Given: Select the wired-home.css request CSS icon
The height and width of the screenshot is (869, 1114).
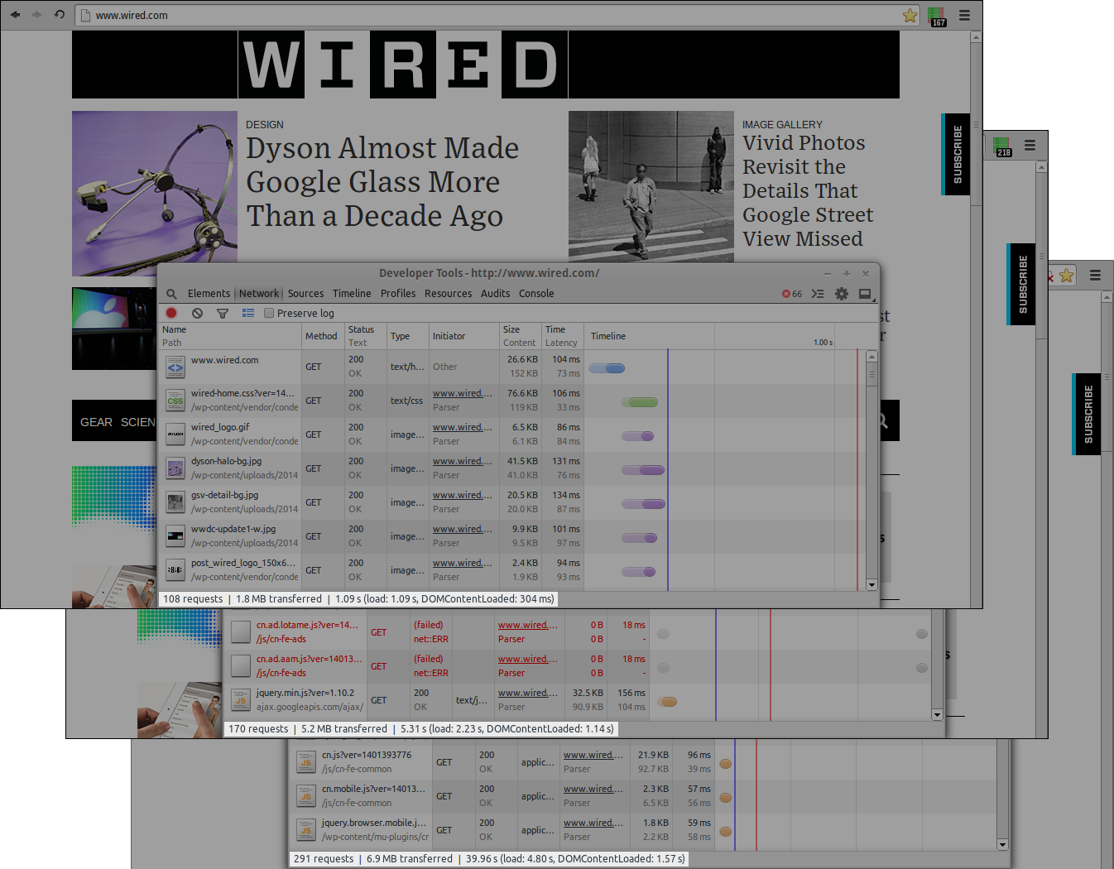Looking at the screenshot, I should (175, 401).
